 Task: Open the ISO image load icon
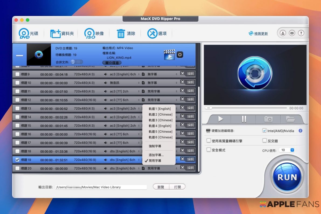click(x=89, y=34)
